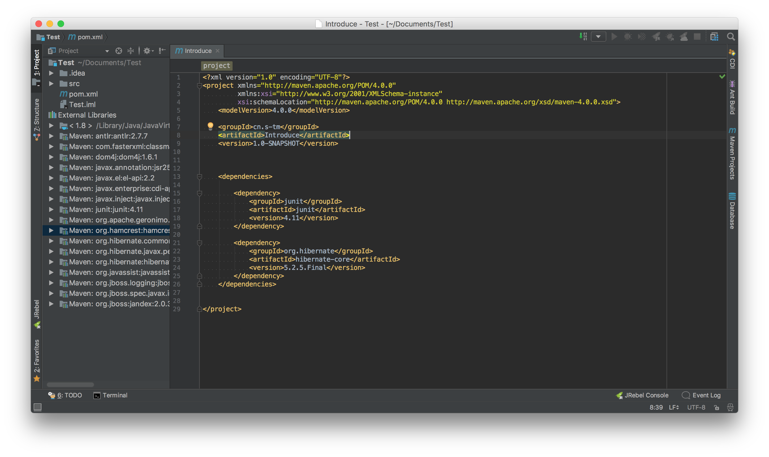Click the tool windows quick access icon
769x457 pixels.
click(x=38, y=407)
